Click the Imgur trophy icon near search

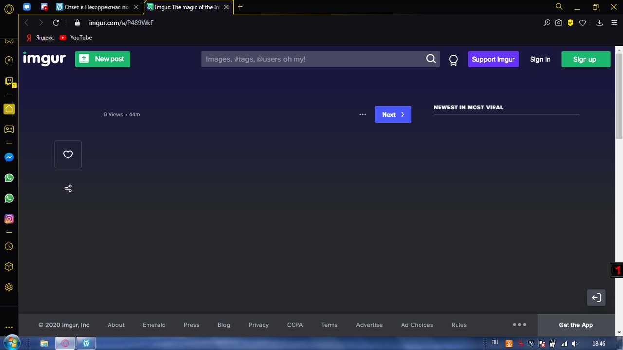click(453, 60)
